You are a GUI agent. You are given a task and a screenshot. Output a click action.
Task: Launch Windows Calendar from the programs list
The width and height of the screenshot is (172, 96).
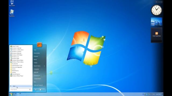[16, 48]
